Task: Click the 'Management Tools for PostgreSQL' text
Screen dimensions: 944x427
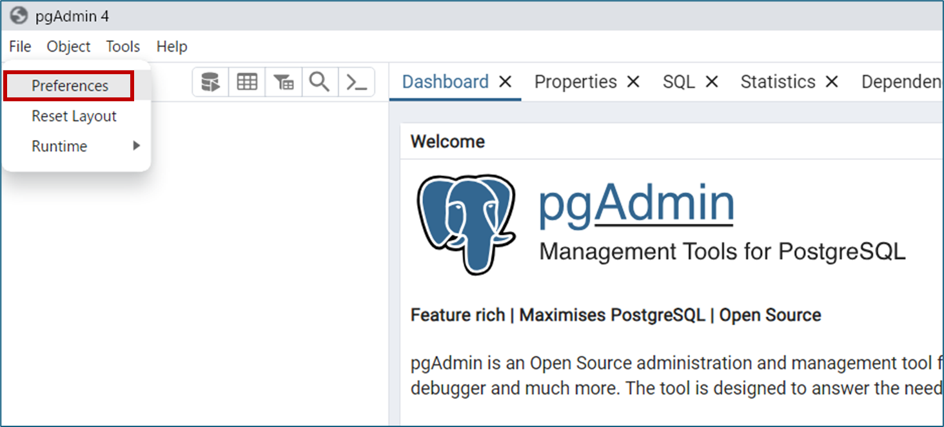Action: click(722, 251)
